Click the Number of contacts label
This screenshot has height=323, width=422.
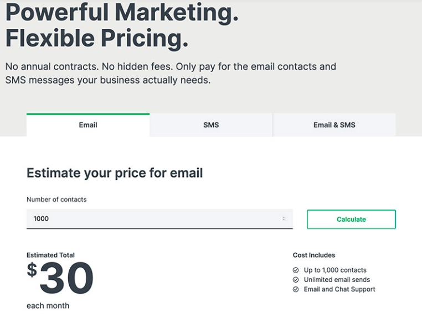(x=56, y=200)
